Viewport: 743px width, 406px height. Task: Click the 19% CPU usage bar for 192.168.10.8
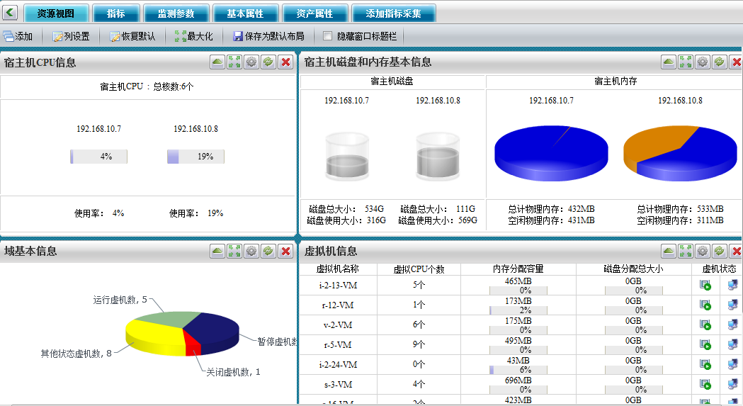195,157
